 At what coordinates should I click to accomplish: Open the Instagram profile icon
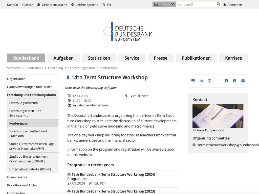point(209,81)
